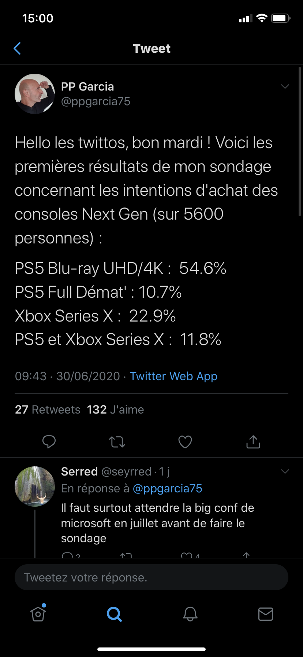Open Serred's profile avatar
The width and height of the screenshot is (303, 657).
(35, 486)
